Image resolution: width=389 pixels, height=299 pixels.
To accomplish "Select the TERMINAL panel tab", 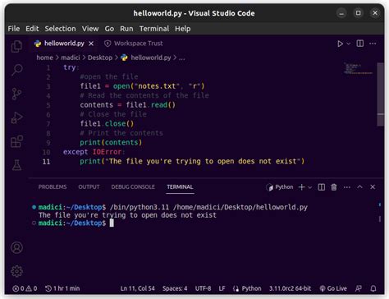I will pos(180,187).
